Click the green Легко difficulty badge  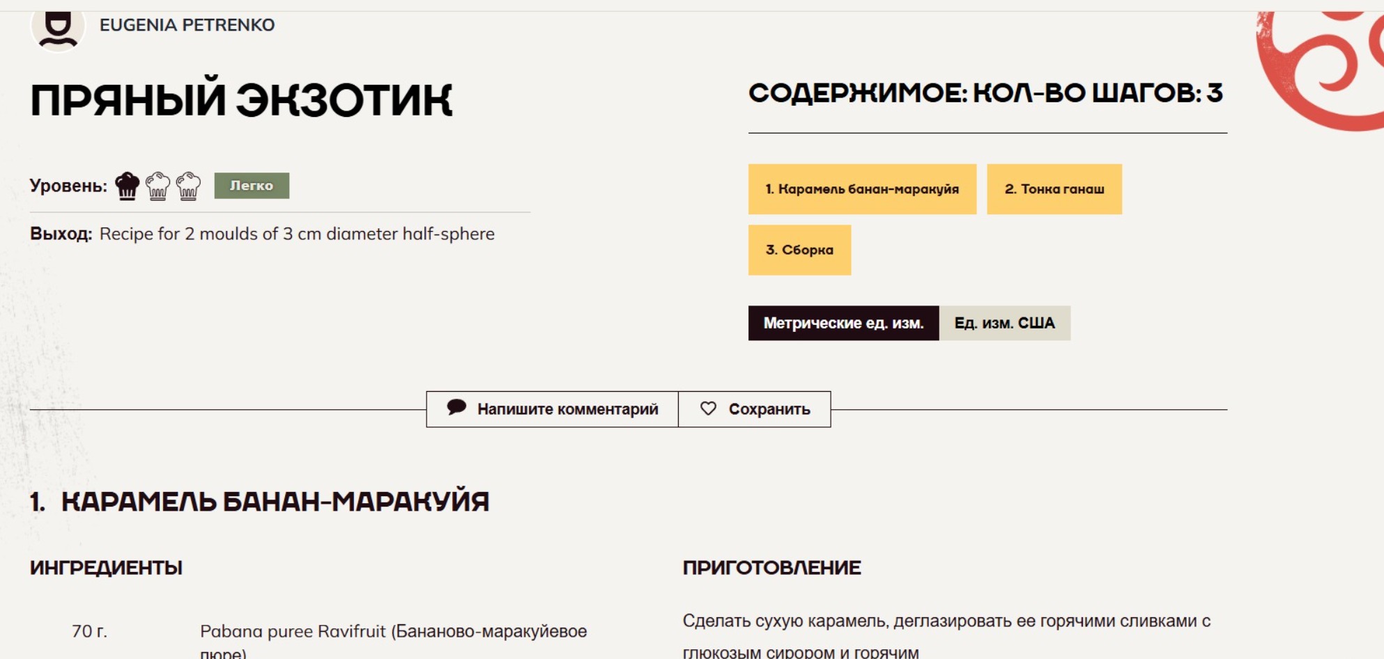point(252,186)
